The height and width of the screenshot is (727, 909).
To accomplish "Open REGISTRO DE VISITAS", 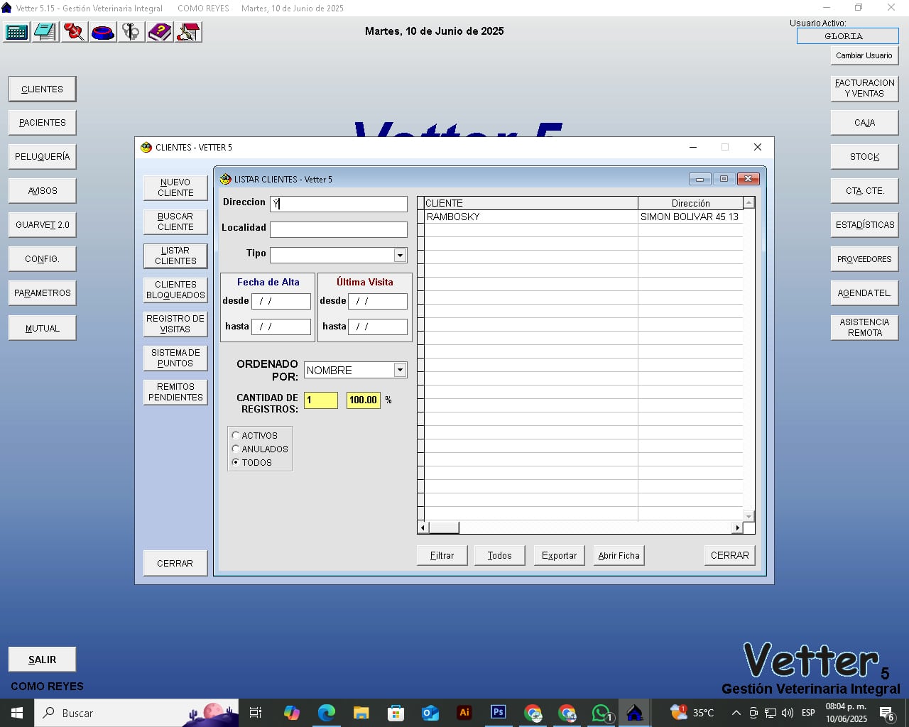I will [x=175, y=324].
